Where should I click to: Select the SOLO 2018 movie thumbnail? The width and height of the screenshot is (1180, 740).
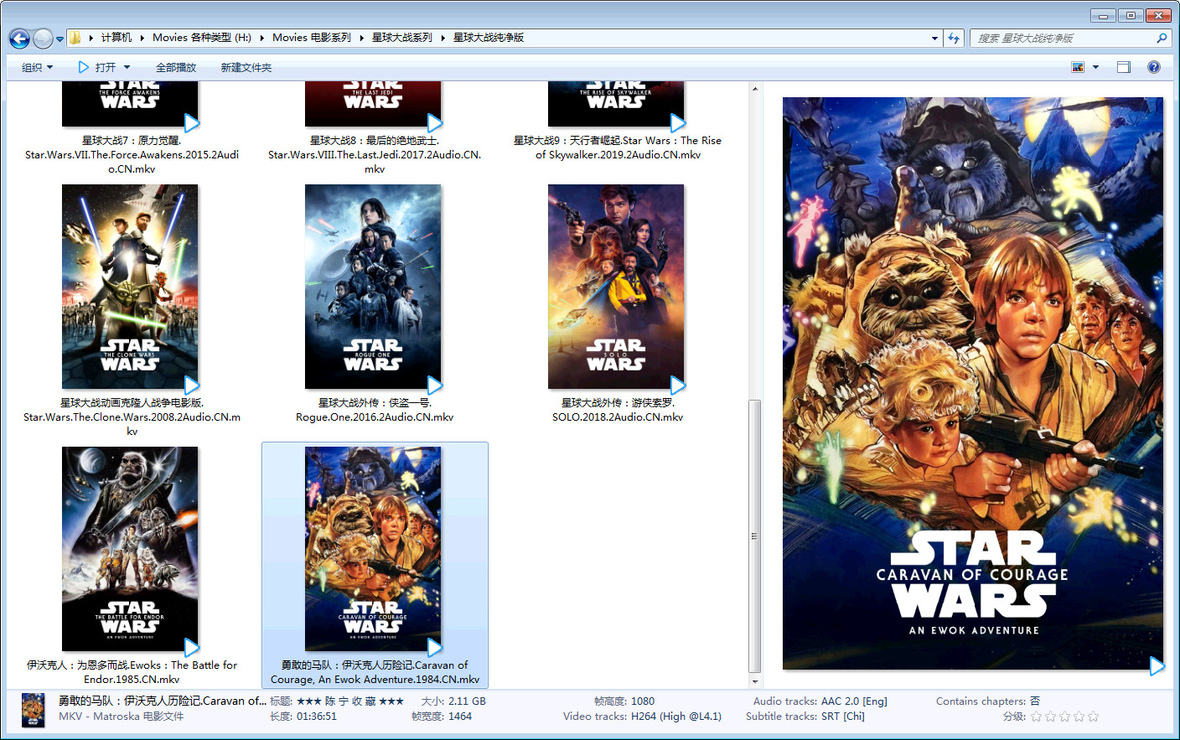(616, 287)
